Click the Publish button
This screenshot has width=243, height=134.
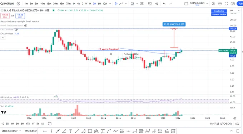[240, 4]
